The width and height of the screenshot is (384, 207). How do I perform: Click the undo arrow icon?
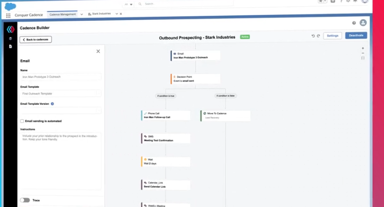pyautogui.click(x=313, y=36)
